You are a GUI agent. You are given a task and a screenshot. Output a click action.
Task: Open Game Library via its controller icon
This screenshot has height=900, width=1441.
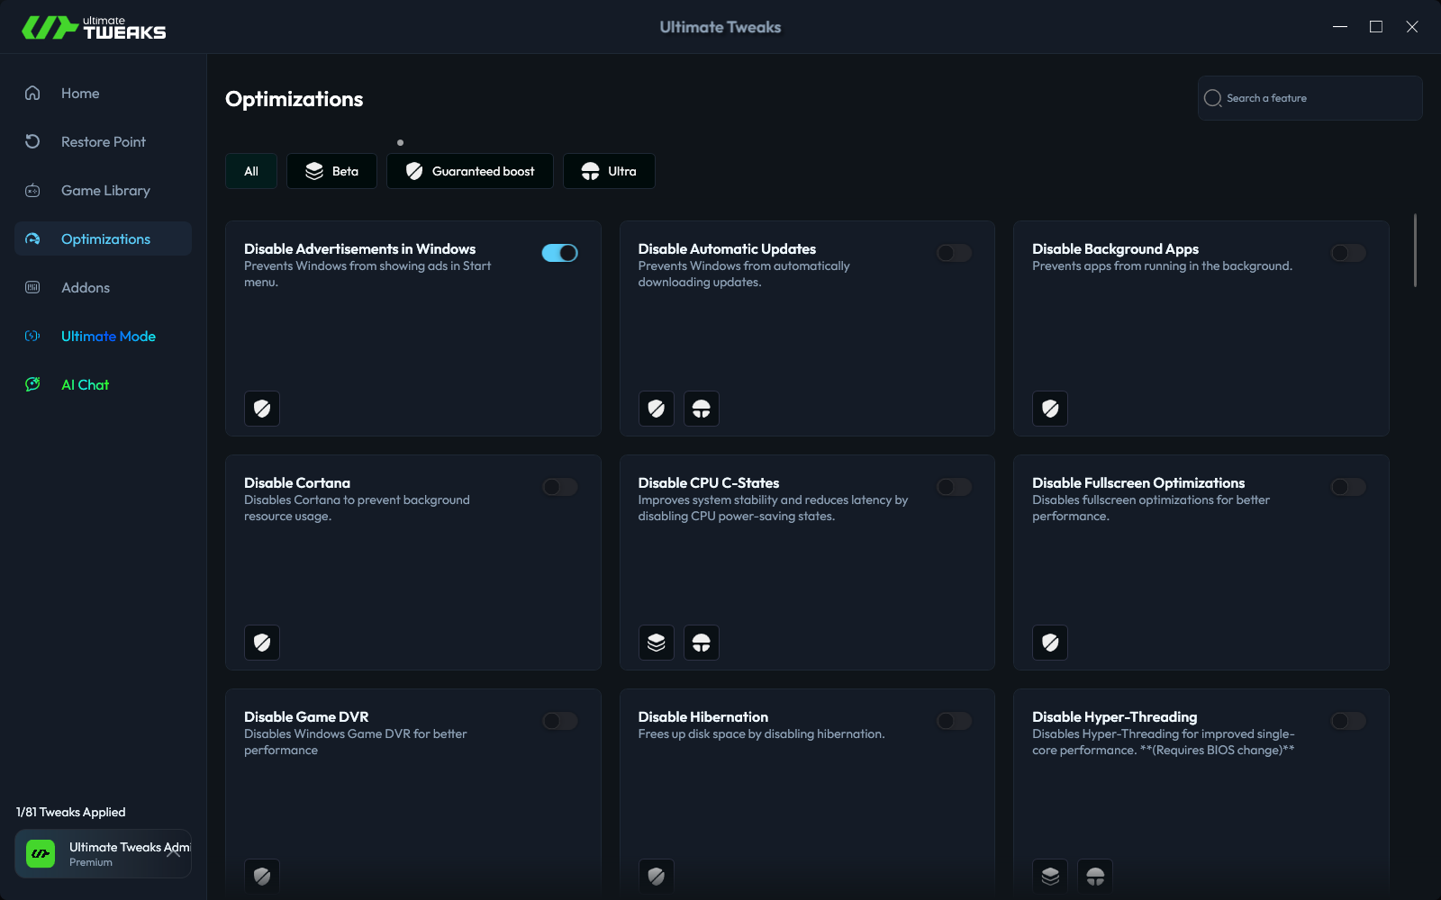tap(32, 190)
